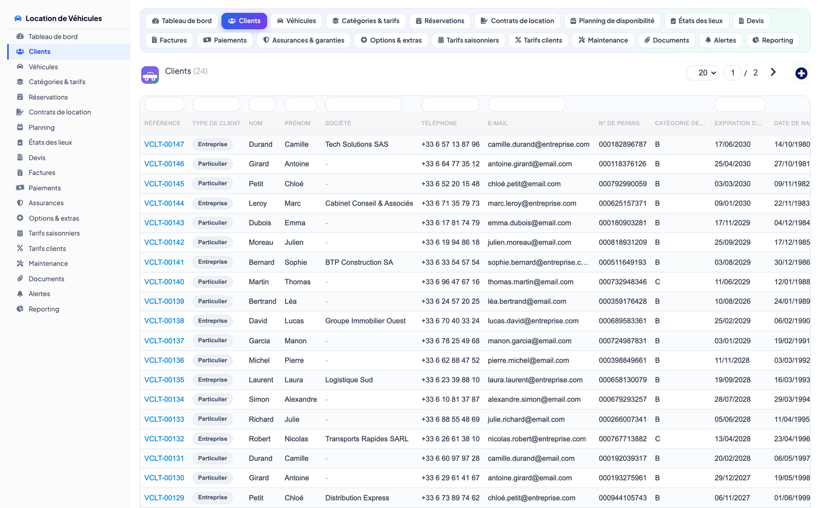
Task: Sort by Expiration column header
Action: pos(738,123)
